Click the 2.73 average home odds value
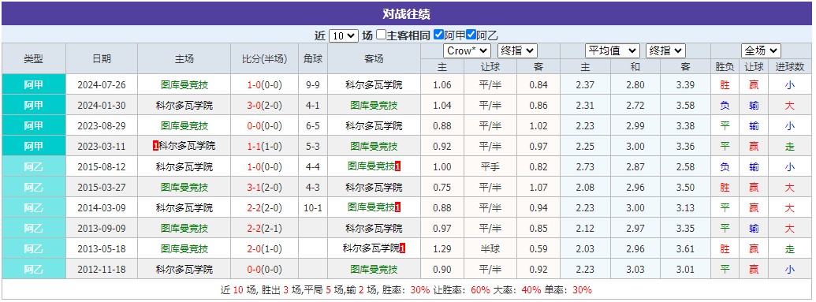 click(x=586, y=166)
